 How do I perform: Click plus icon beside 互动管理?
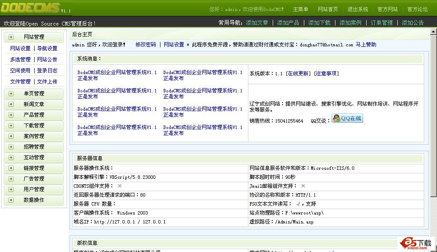(x=11, y=157)
